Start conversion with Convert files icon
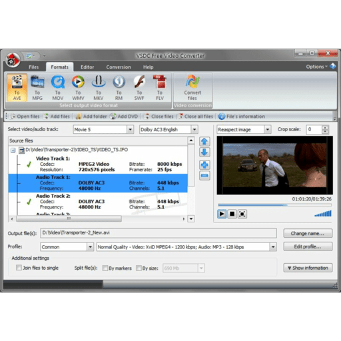Screen dimensions: 341x341 [x=192, y=87]
